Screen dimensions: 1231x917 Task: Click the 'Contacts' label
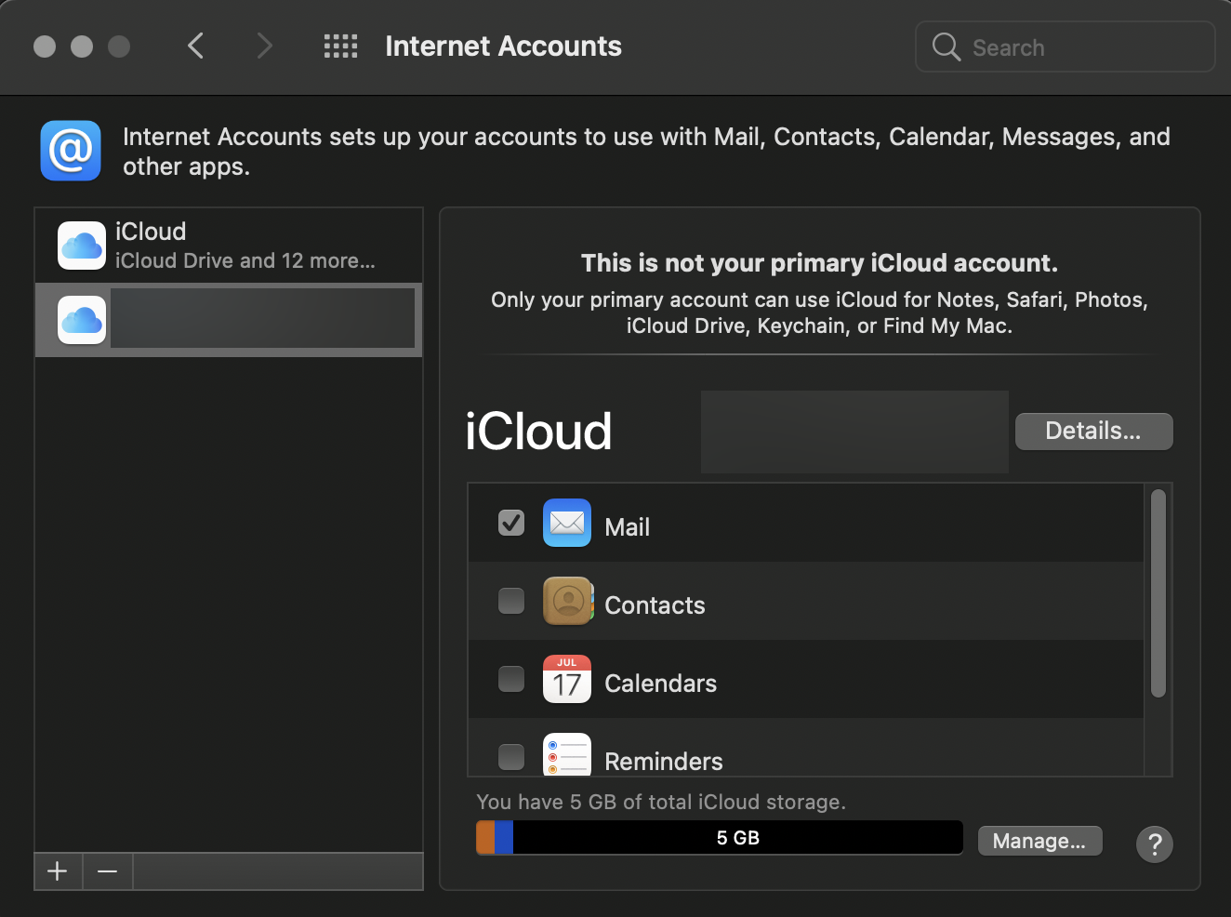655,605
